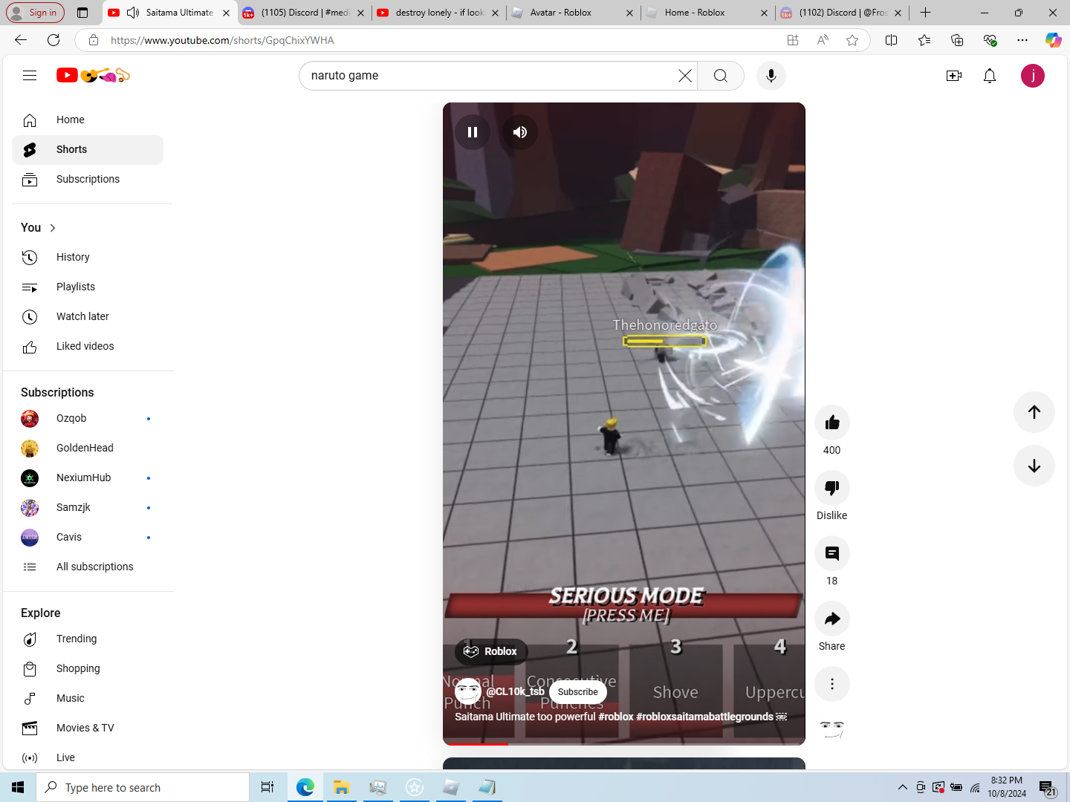Show hidden system tray icons
Image resolution: width=1070 pixels, height=802 pixels.
click(x=902, y=787)
